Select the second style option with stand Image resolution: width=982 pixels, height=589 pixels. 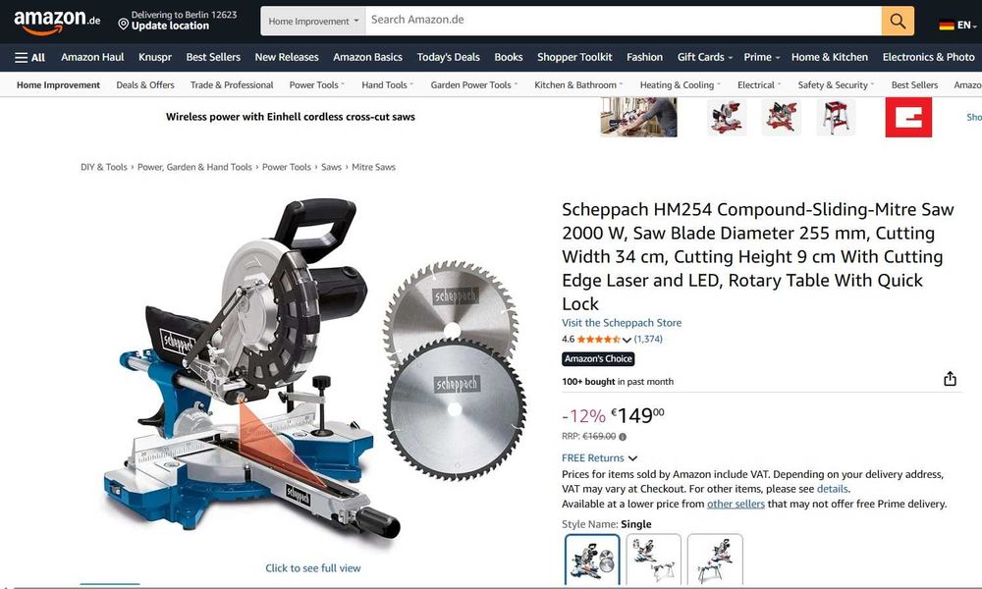(x=653, y=559)
